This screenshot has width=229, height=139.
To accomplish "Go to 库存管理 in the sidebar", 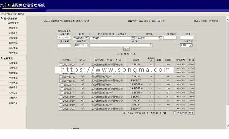I will pyautogui.click(x=13, y=78).
